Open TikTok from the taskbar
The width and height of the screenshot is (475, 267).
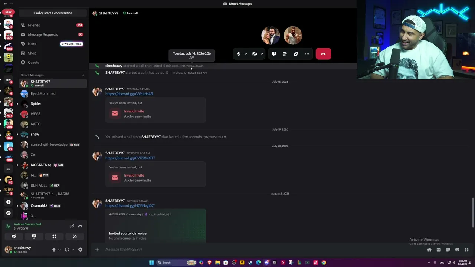pyautogui.click(x=315, y=263)
